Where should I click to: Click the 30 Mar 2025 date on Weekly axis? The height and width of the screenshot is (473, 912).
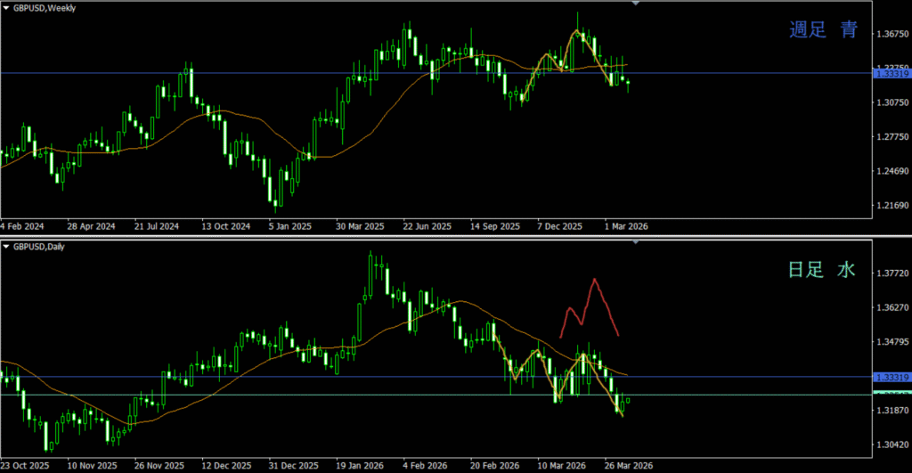[361, 226]
